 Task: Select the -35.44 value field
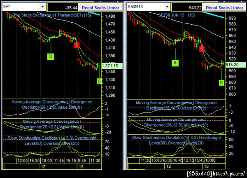[x=63, y=7]
